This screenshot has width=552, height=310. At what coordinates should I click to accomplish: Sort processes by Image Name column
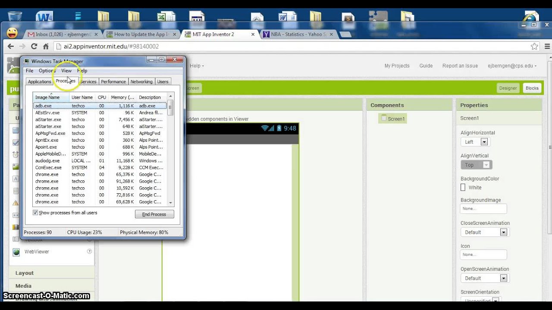51,97
